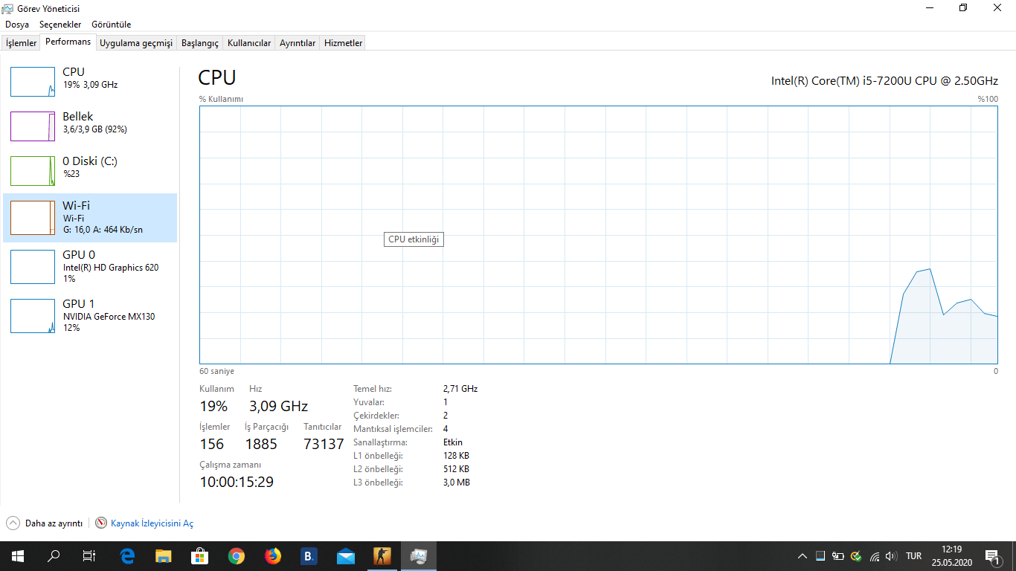The height and width of the screenshot is (571, 1016).
Task: Open the battery status tray icon
Action: click(x=838, y=556)
